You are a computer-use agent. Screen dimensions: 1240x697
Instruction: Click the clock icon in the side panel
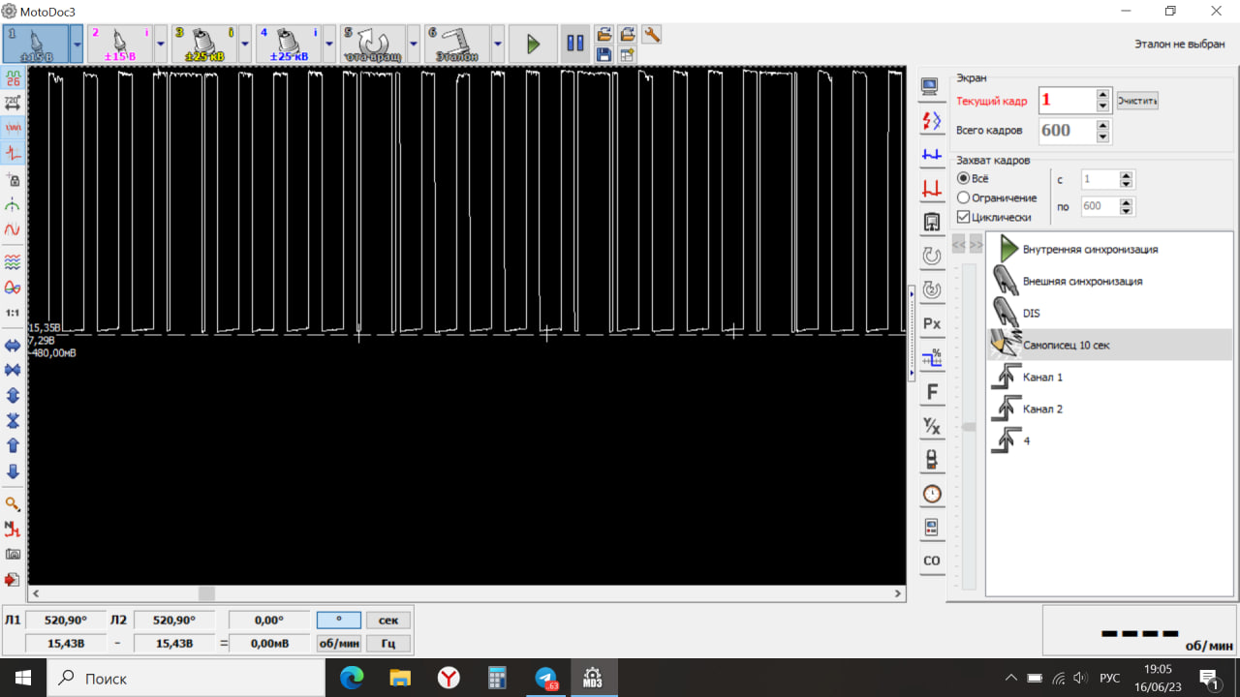click(932, 494)
